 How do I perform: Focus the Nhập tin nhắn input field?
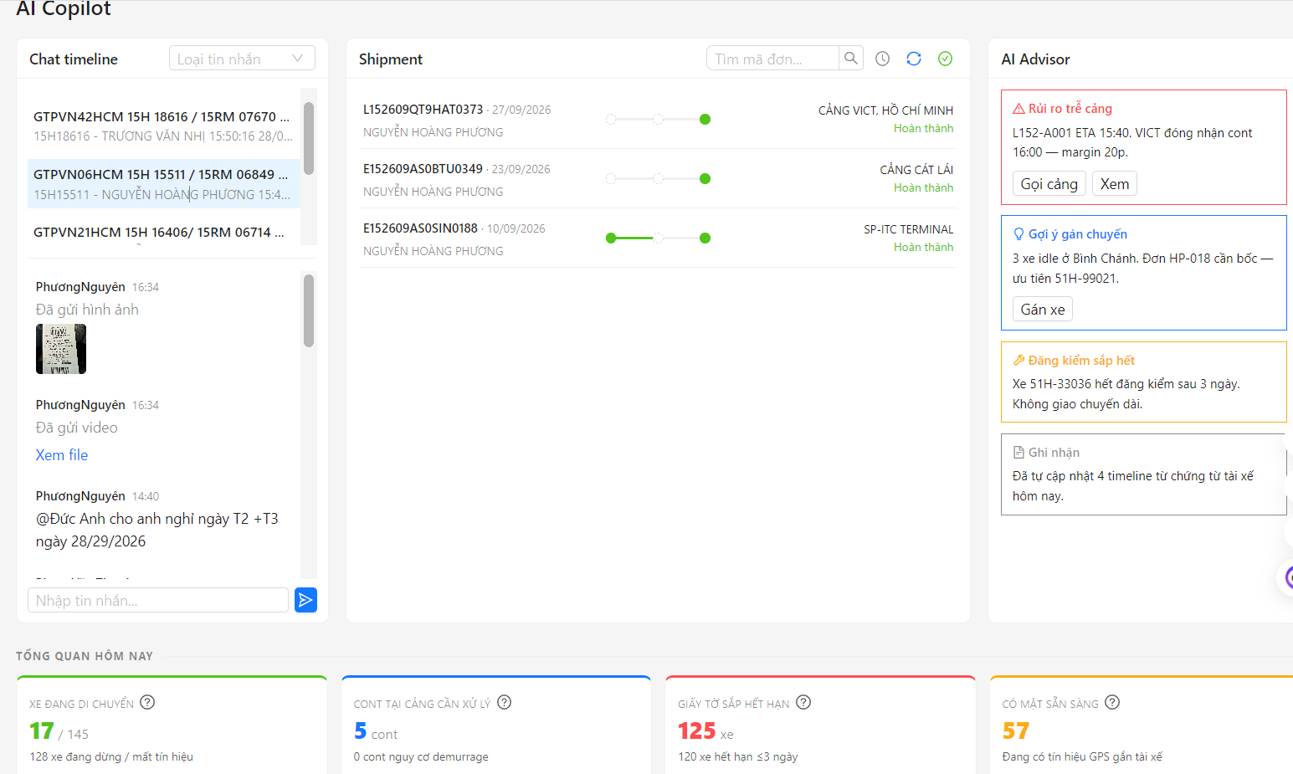(x=158, y=600)
